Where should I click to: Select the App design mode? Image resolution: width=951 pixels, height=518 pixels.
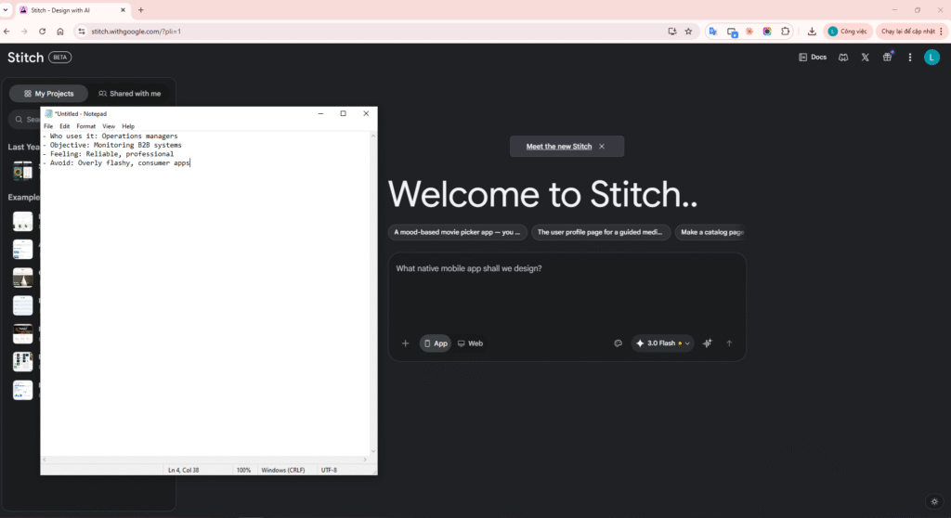pyautogui.click(x=435, y=343)
